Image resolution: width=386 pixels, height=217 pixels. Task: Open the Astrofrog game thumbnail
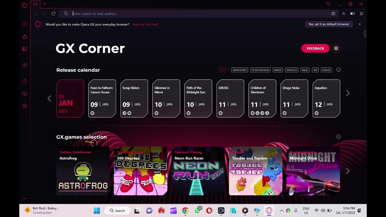click(x=83, y=171)
